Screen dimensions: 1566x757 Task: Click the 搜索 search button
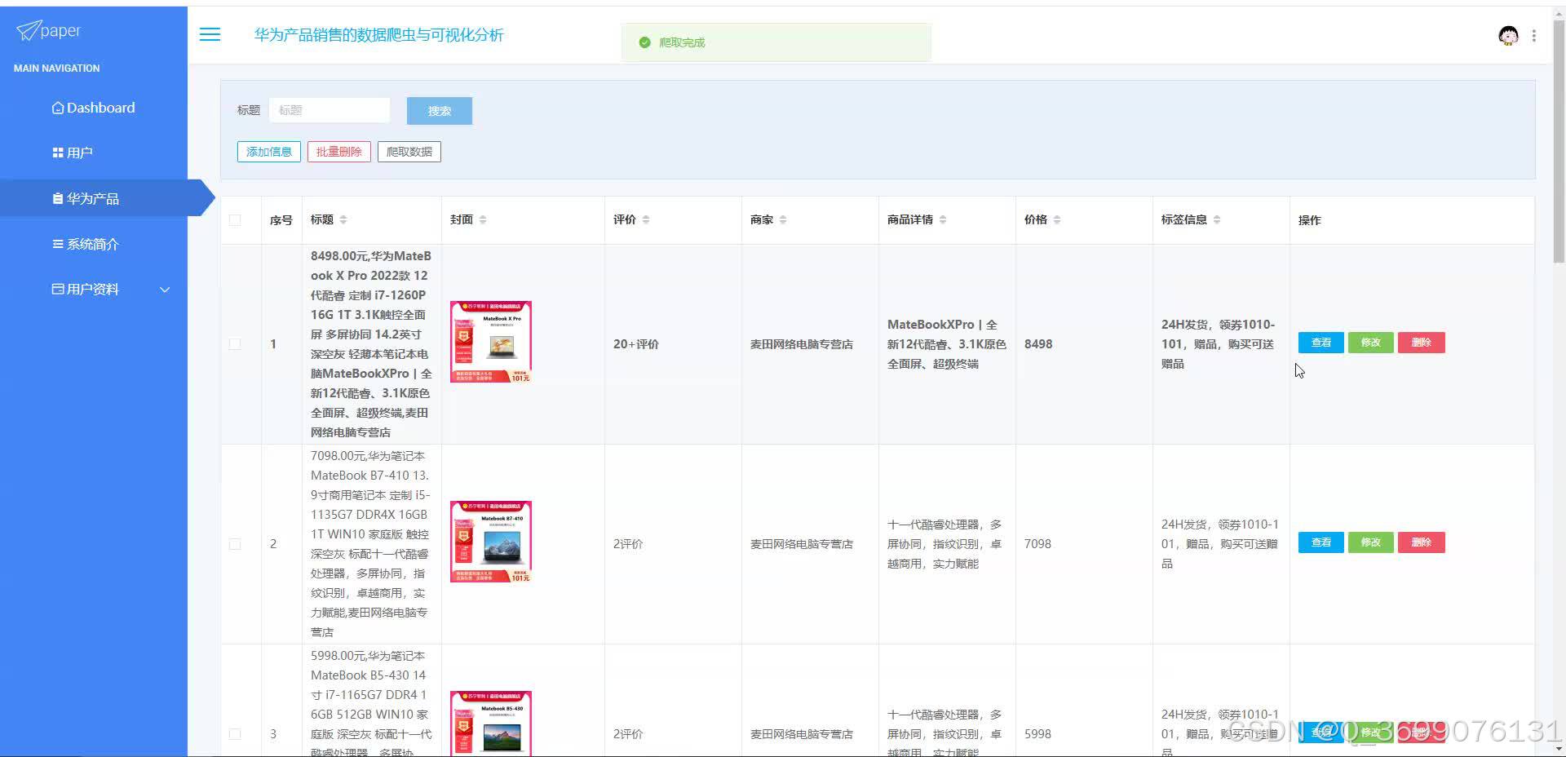coord(440,111)
